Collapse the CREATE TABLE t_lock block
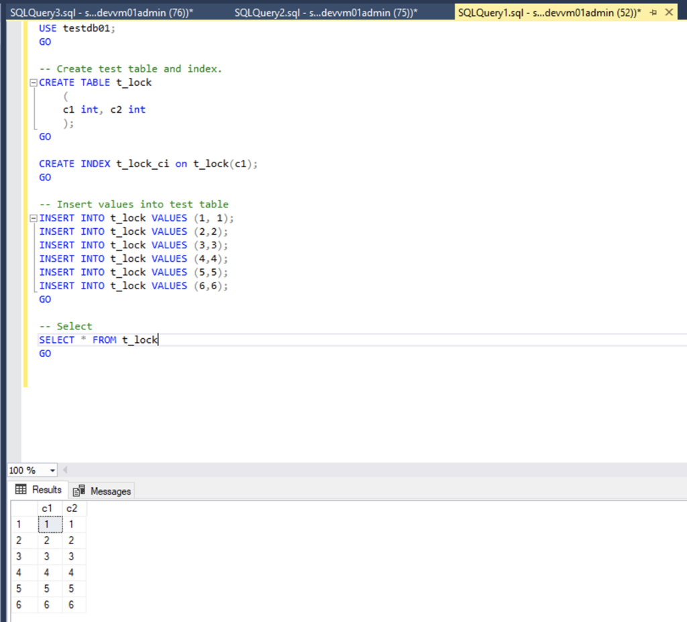The width and height of the screenshot is (687, 622). tap(32, 82)
